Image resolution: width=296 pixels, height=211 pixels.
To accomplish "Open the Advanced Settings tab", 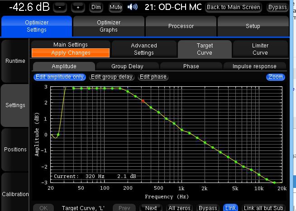I will (144, 49).
